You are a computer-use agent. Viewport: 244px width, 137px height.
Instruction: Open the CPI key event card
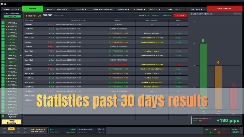[x=63, y=131]
